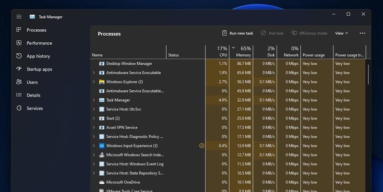Click the End task circle icon
Viewport: 383px width, 192px height.
[263, 33]
